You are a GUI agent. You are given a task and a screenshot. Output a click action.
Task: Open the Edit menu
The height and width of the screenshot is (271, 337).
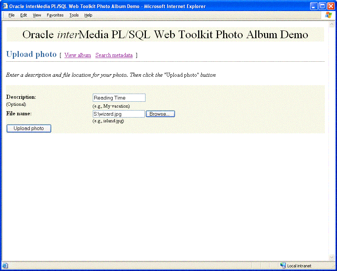click(24, 15)
